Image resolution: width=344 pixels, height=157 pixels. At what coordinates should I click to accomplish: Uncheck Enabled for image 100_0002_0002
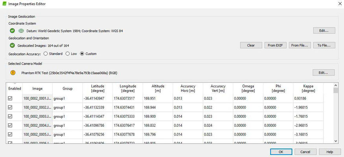pyautogui.click(x=10, y=107)
